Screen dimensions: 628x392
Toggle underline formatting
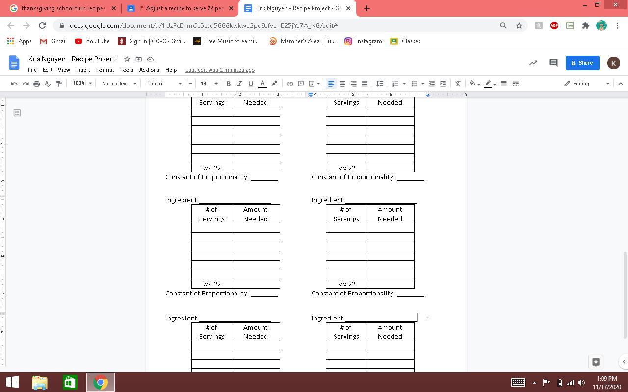[x=251, y=84]
